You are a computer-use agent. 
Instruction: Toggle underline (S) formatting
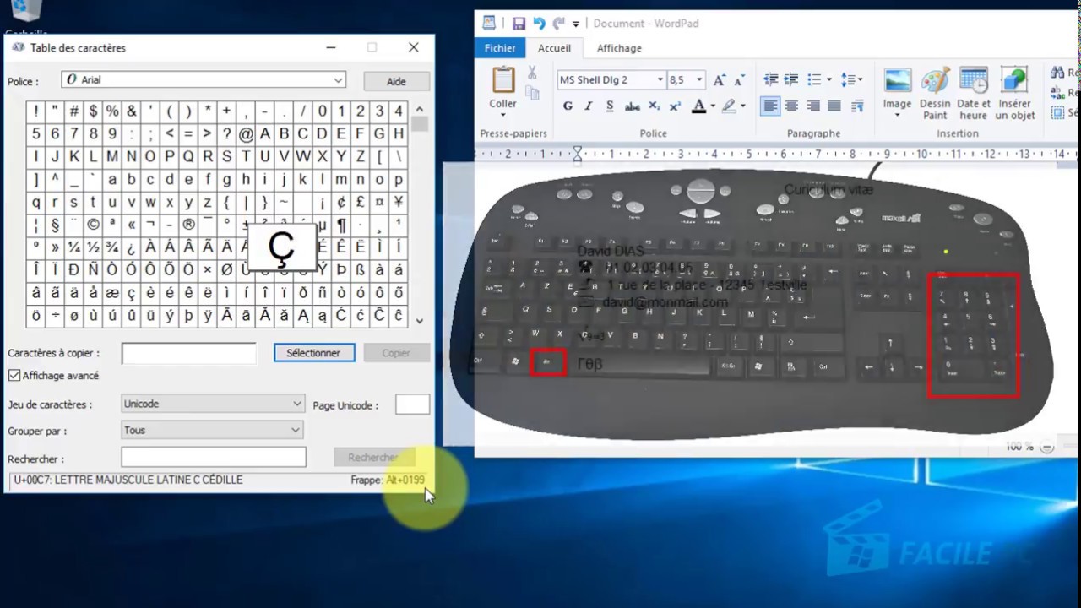[609, 106]
